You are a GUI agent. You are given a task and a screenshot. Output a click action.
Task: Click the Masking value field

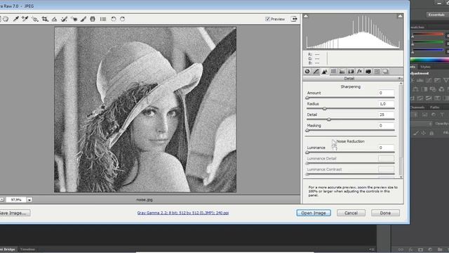tap(386, 126)
